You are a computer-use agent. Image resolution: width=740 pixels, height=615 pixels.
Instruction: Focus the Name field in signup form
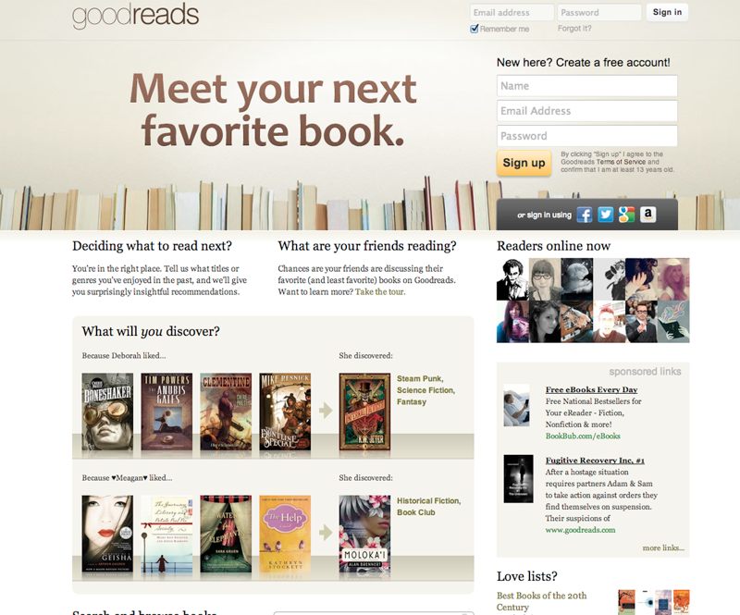(587, 86)
